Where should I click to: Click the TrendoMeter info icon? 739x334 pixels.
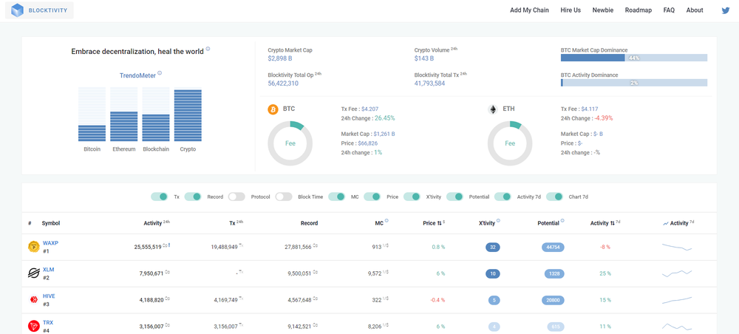click(x=160, y=73)
